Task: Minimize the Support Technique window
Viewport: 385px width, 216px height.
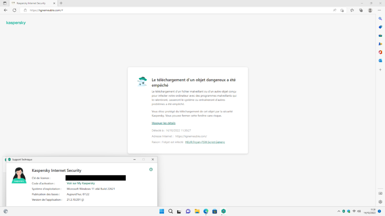Action: 134,160
